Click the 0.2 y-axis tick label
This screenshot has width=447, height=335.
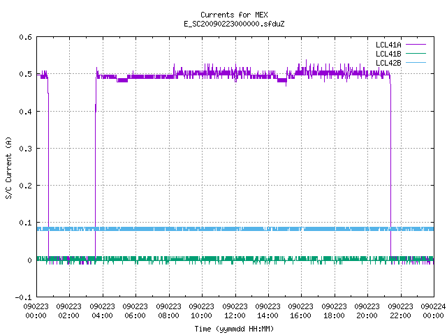point(25,186)
